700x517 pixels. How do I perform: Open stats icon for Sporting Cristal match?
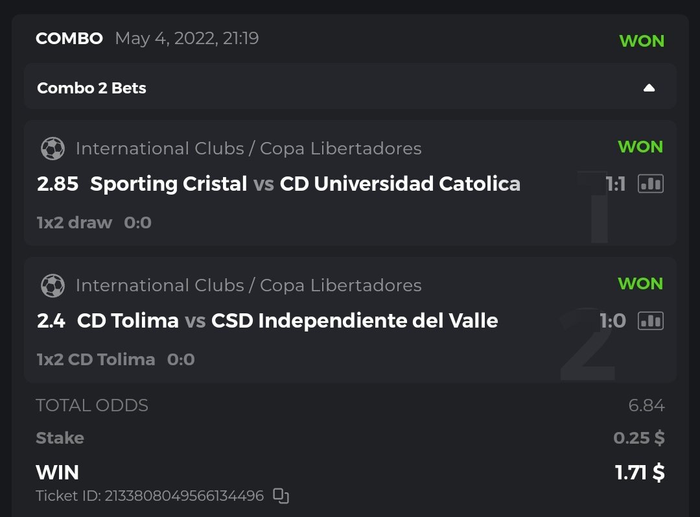[x=650, y=184]
